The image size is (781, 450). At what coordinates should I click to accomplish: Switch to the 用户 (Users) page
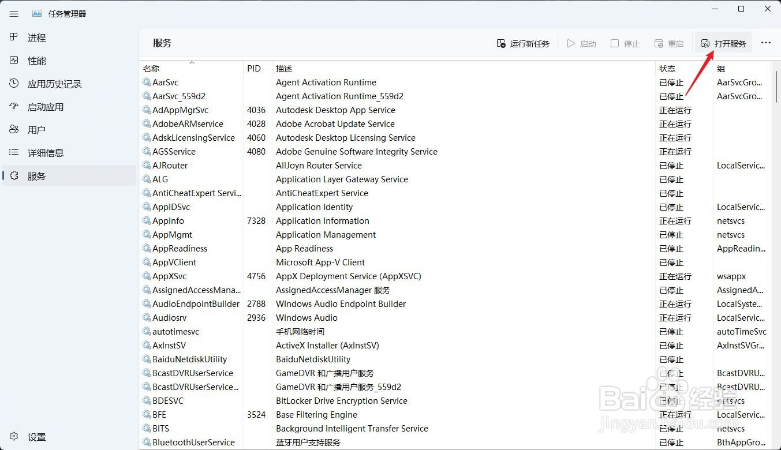(x=69, y=130)
